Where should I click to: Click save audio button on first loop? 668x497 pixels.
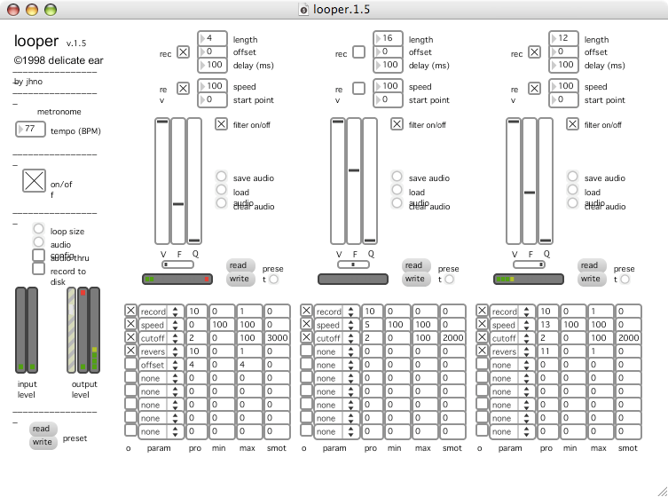(x=221, y=176)
